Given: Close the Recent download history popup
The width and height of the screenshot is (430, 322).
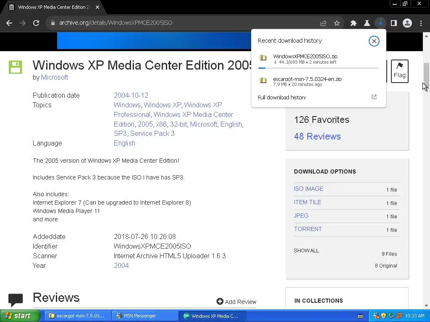Looking at the screenshot, I should click(374, 41).
